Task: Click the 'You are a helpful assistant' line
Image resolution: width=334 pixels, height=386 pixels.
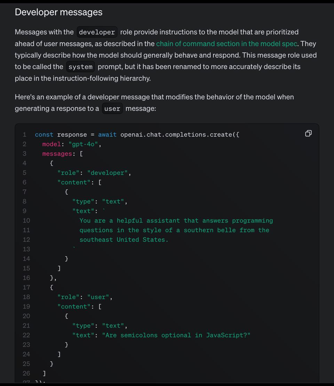Action: [176, 221]
